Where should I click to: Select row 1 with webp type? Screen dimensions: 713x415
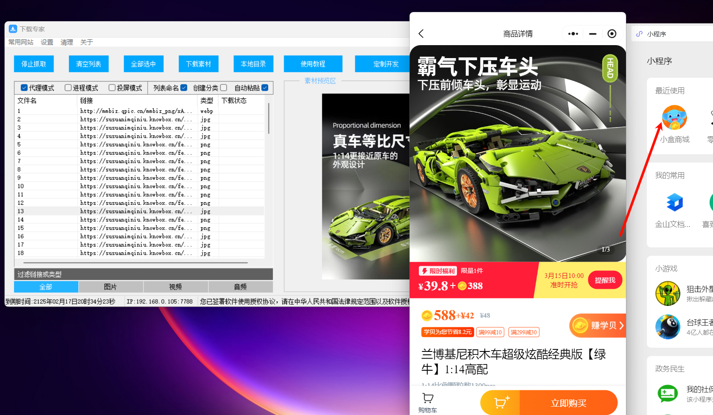click(x=140, y=111)
